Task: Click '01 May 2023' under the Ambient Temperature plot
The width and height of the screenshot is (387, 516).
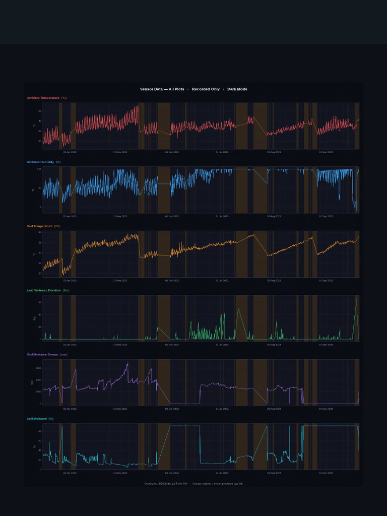Action: point(120,152)
